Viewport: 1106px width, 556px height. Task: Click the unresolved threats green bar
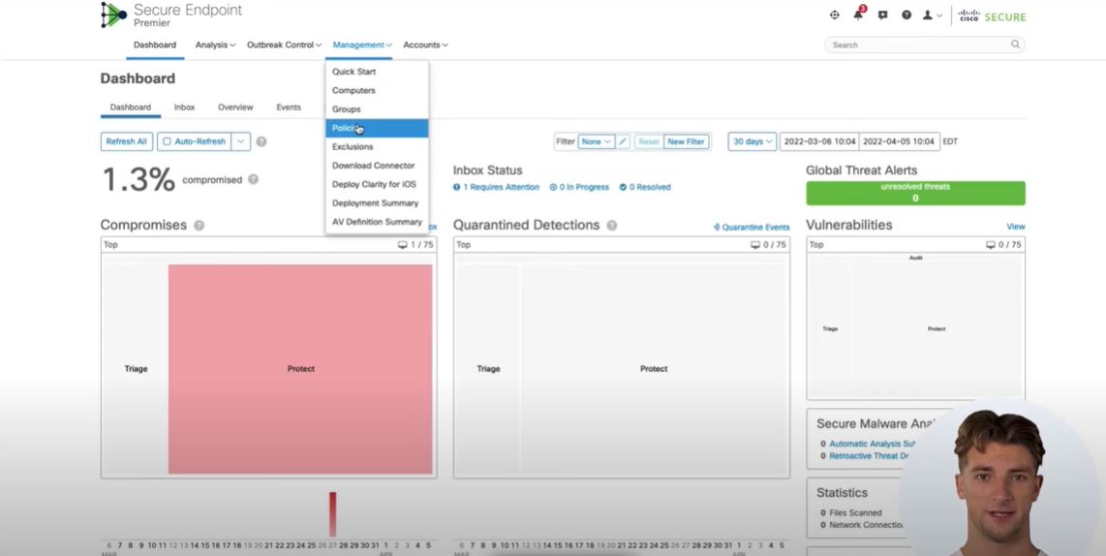point(915,193)
